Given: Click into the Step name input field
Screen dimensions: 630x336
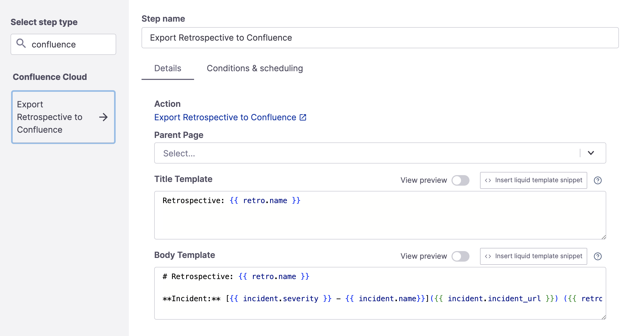Looking at the screenshot, I should pyautogui.click(x=380, y=38).
